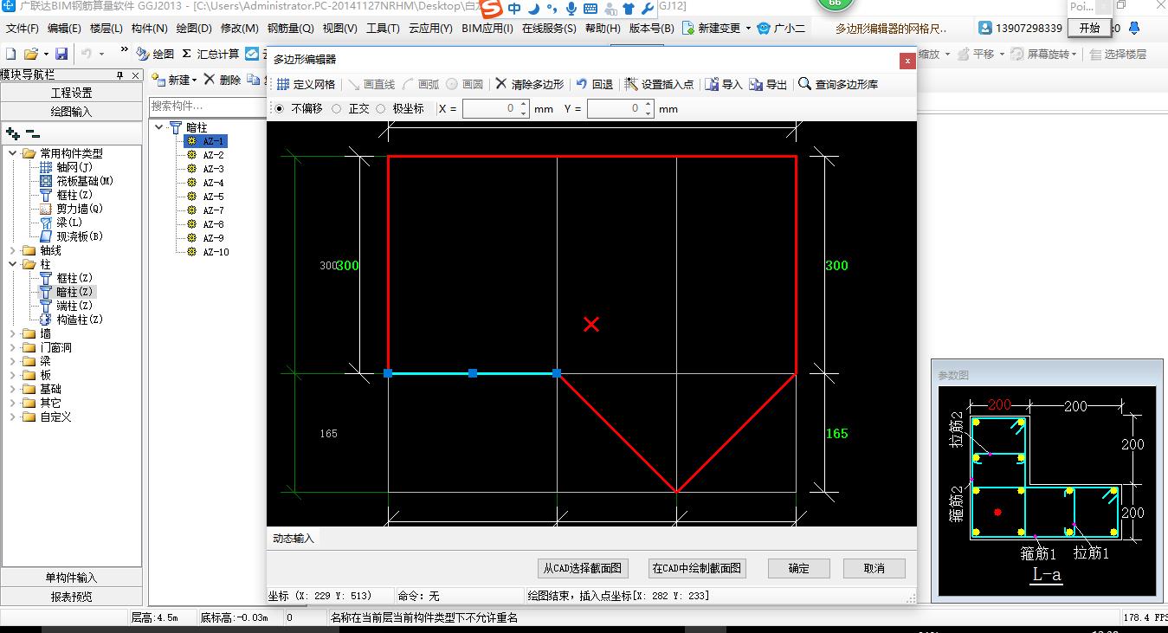Click the 屏幕旋转 screen rotate tool

tap(1044, 54)
